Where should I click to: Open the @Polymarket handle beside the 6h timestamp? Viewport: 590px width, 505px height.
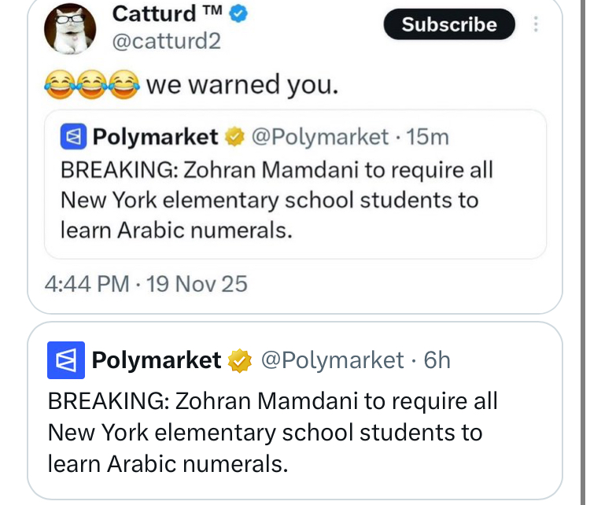click(x=331, y=360)
